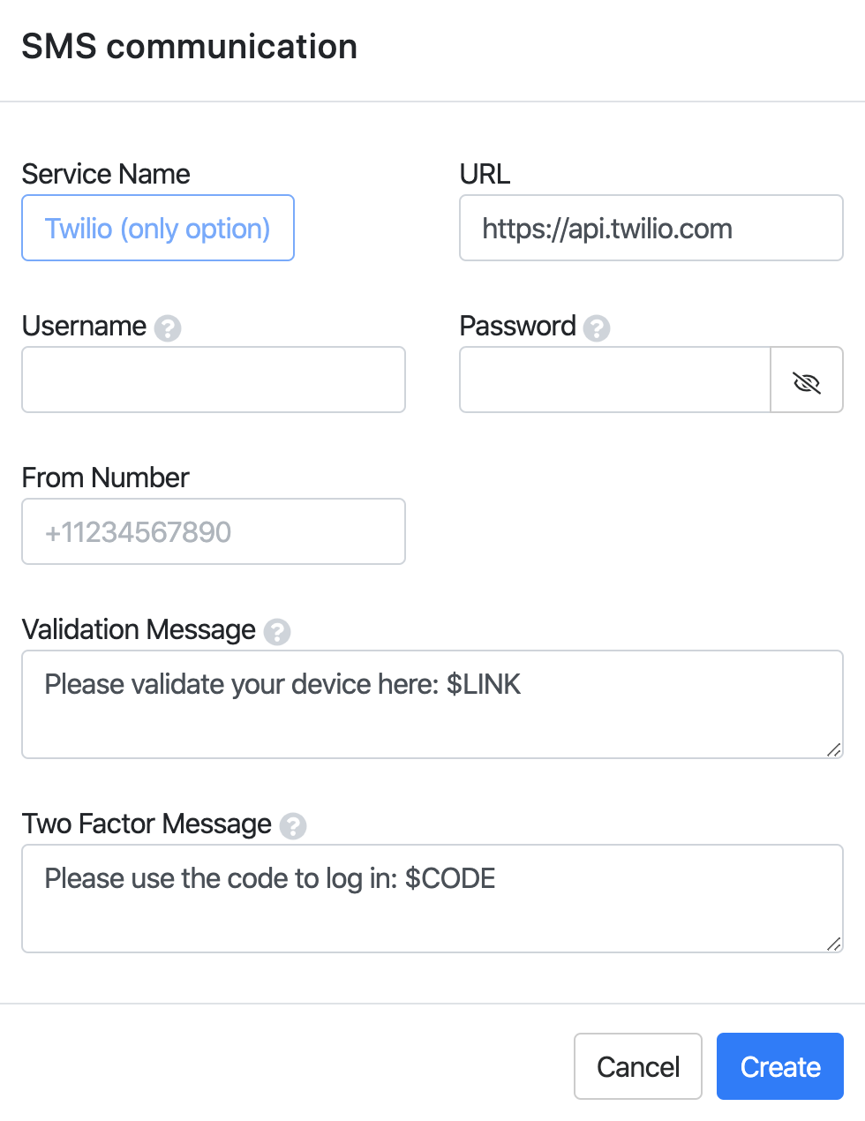This screenshot has width=865, height=1121.
Task: Click the Two Factor Message resize handle
Action: pos(833,944)
